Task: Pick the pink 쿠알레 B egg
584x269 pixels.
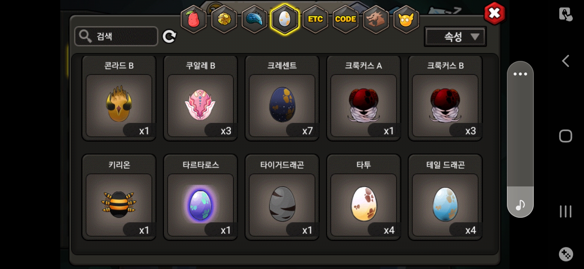Action: pos(201,98)
